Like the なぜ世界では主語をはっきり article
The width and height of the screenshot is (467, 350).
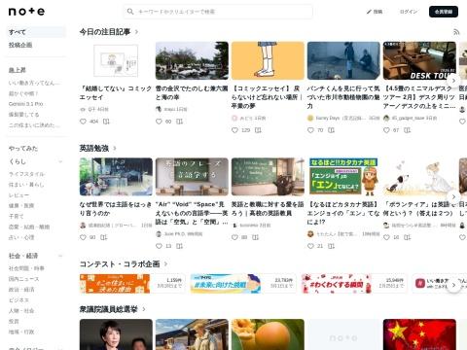coord(83,237)
